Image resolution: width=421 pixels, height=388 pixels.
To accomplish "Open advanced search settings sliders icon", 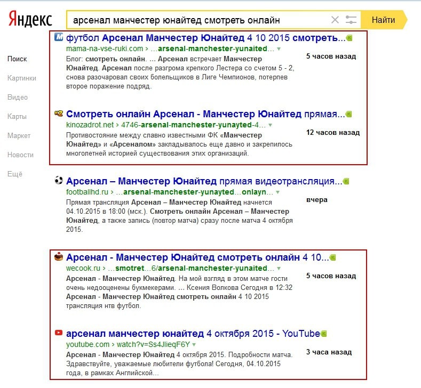I will click(351, 20).
